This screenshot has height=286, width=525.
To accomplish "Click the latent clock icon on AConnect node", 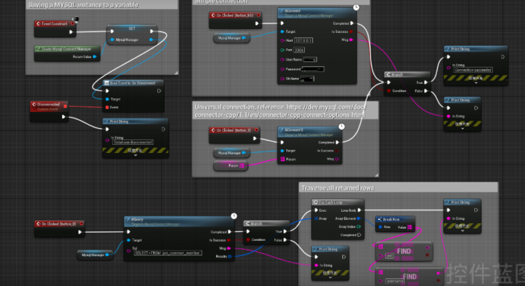I will coord(356,7).
